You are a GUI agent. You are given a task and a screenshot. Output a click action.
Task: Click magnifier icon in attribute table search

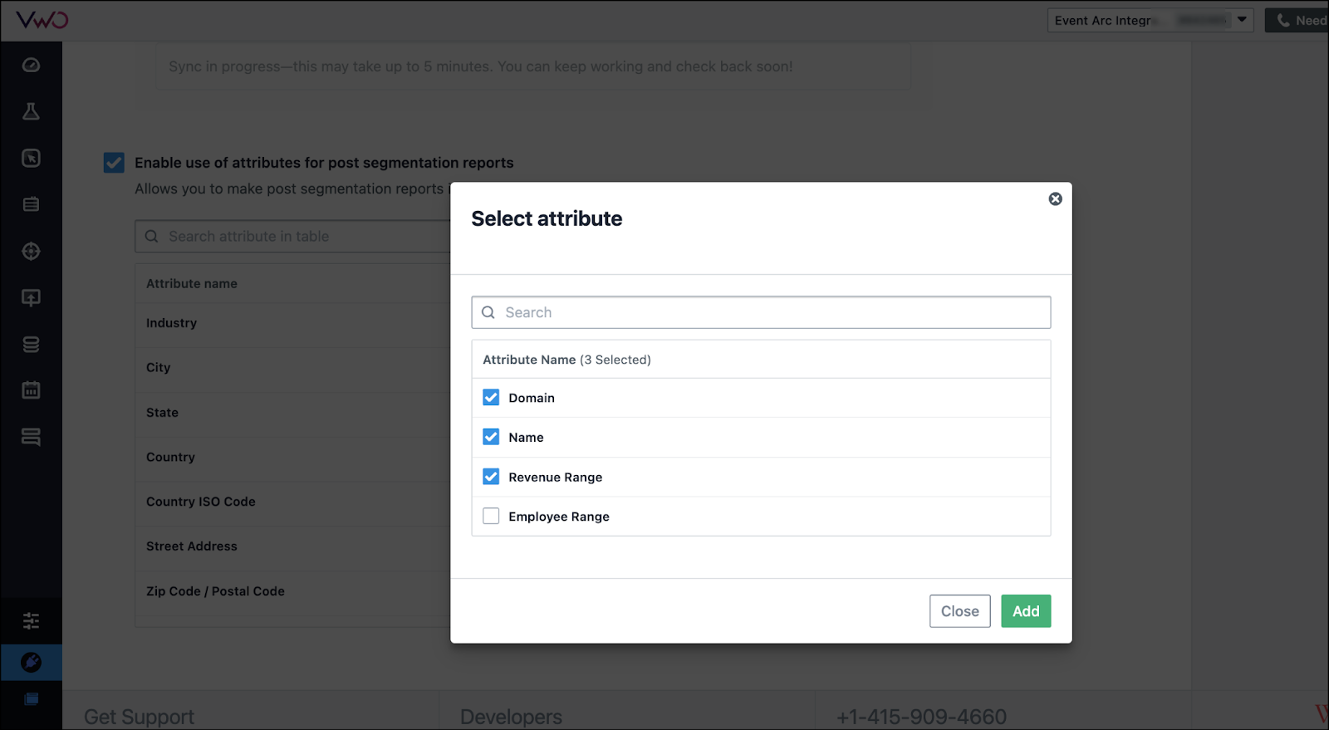(x=151, y=237)
